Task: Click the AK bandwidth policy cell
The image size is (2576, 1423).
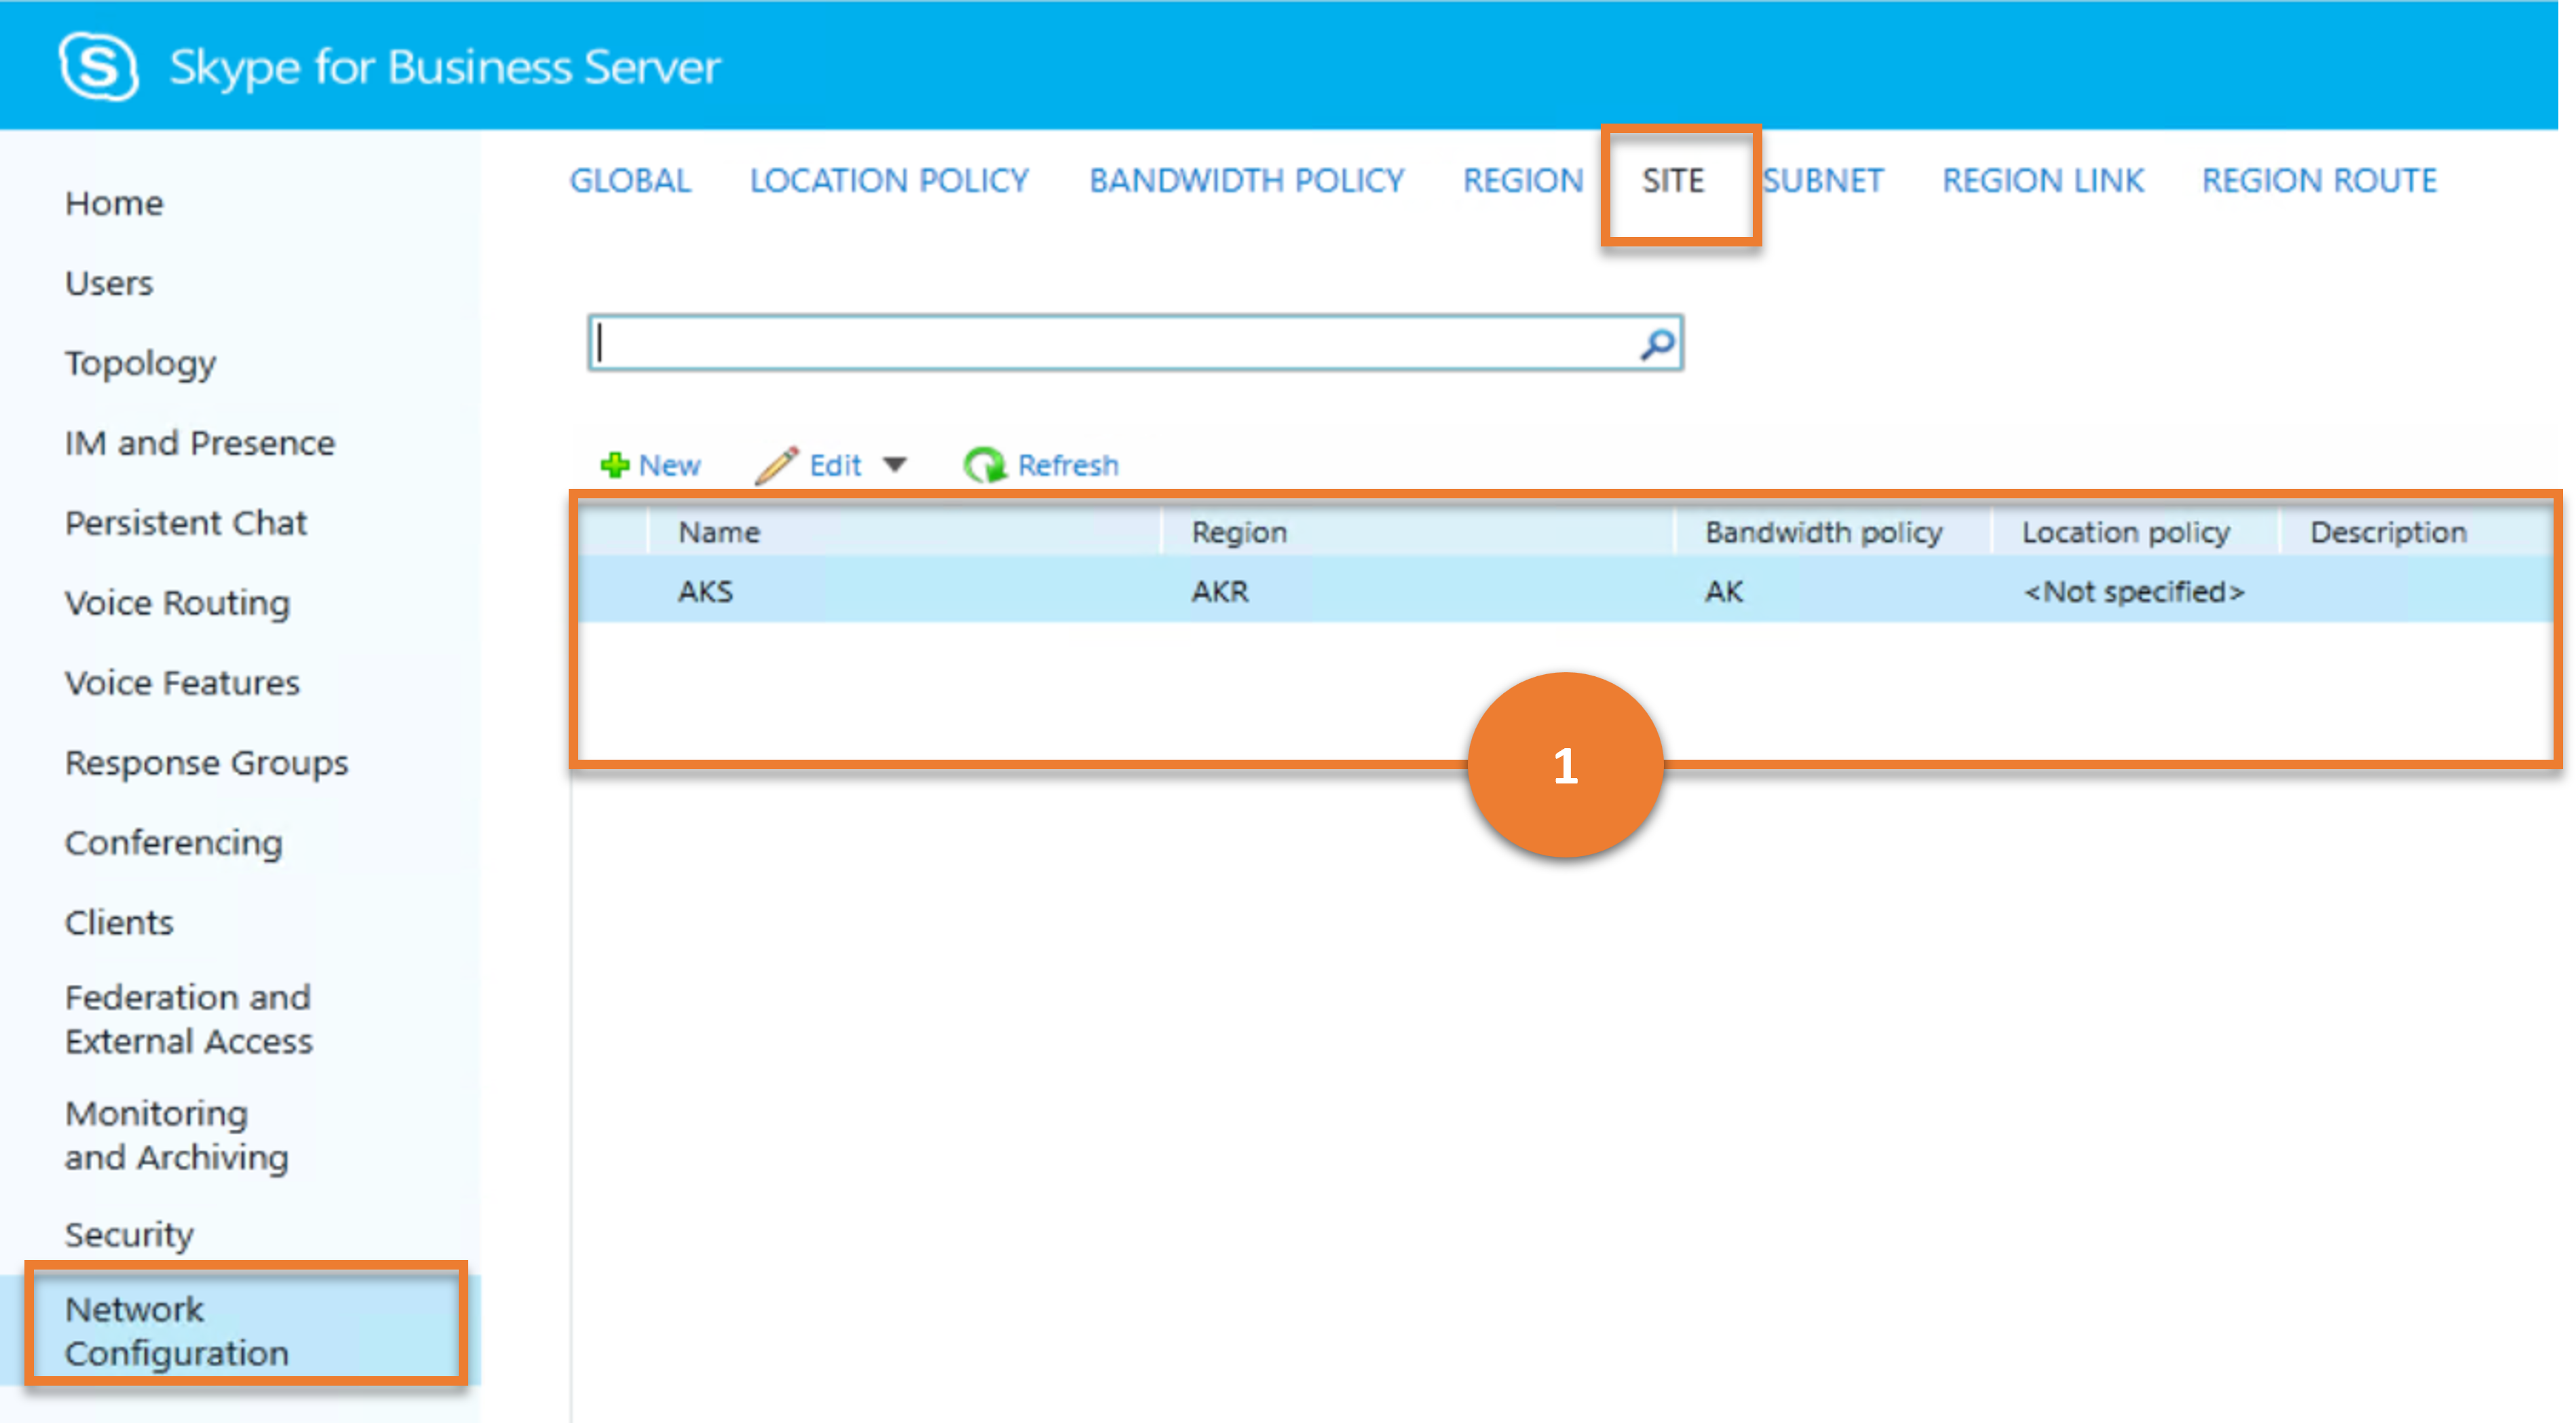Action: coord(1724,591)
